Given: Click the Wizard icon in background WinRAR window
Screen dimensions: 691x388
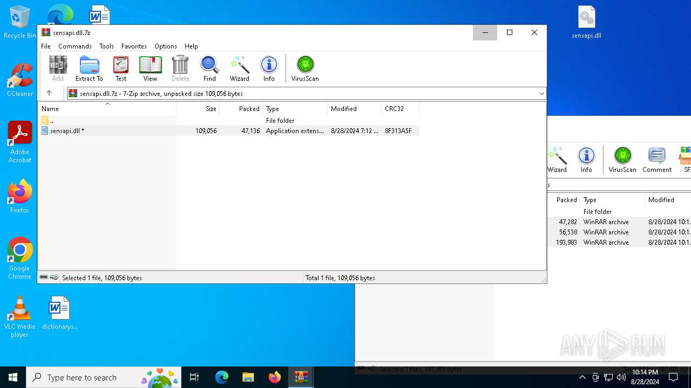Looking at the screenshot, I should (x=557, y=160).
